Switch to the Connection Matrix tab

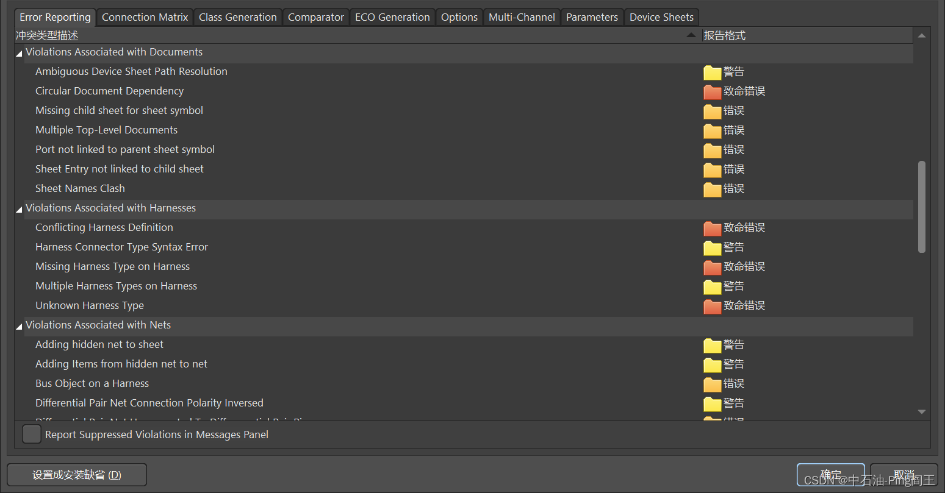tap(145, 17)
